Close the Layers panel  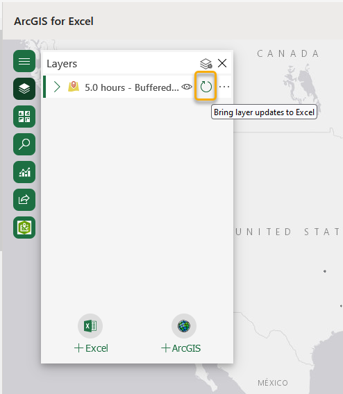(x=222, y=63)
